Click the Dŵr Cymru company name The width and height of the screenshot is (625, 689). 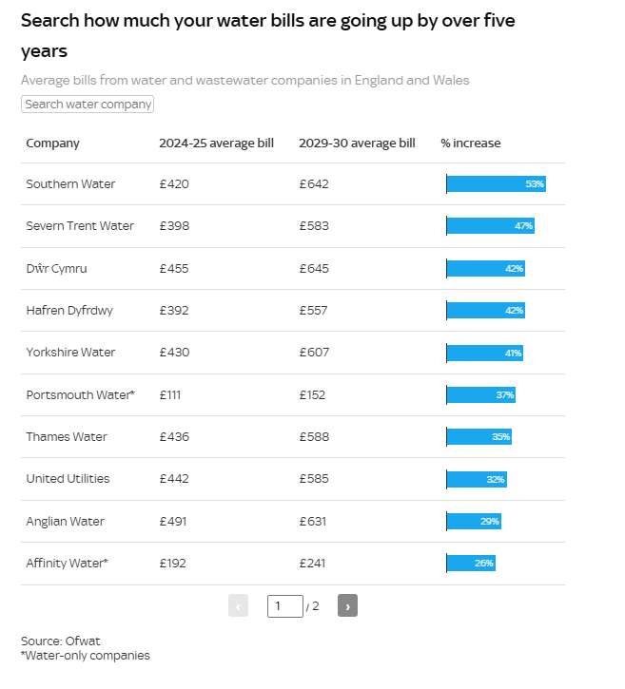tap(56, 268)
